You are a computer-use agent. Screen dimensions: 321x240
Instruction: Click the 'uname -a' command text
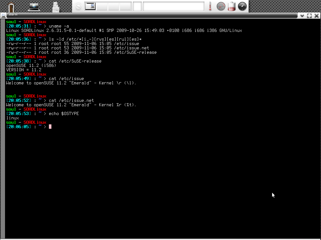pyautogui.click(x=59, y=26)
